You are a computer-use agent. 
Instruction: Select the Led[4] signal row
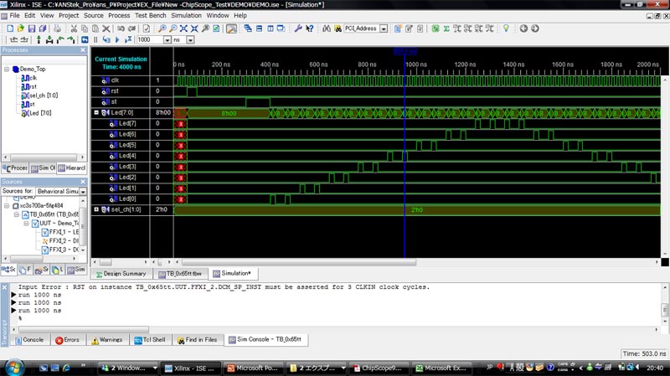click(x=127, y=156)
